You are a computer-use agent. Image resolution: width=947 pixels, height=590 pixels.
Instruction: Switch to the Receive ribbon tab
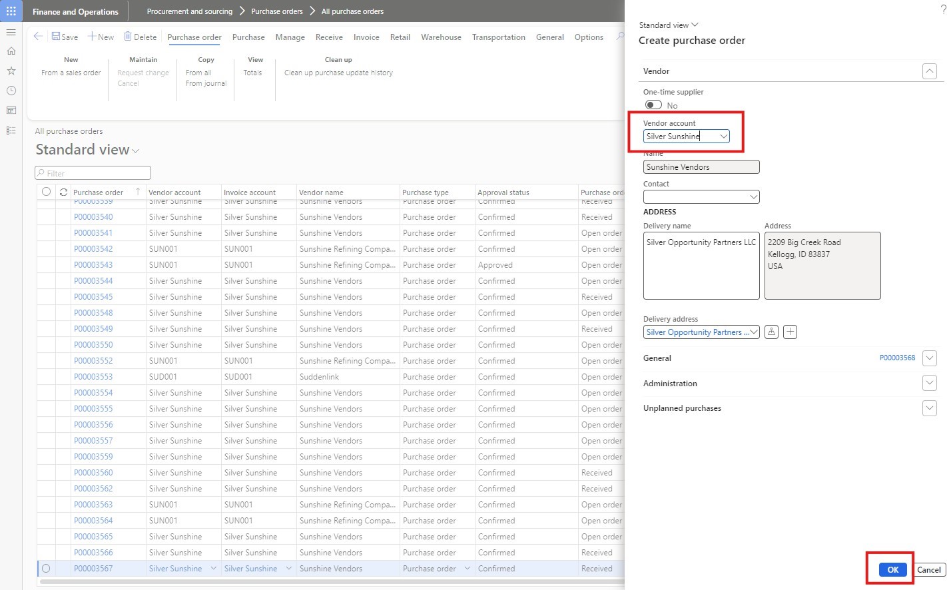click(329, 37)
